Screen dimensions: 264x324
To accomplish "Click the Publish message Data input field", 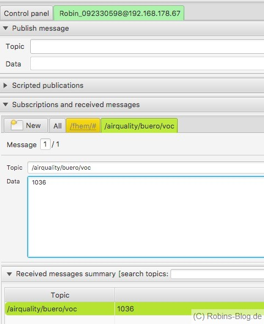I will (x=147, y=64).
